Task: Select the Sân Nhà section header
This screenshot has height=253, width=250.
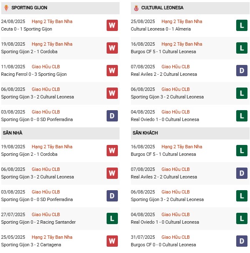Action: pos(60,133)
